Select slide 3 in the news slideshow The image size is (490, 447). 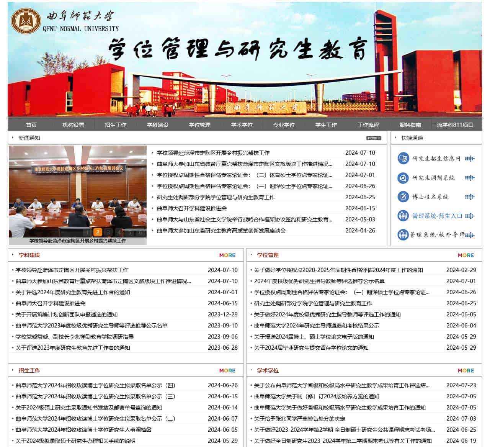pos(109,232)
